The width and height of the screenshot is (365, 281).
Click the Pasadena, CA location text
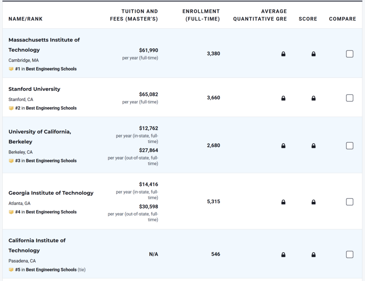point(22,261)
